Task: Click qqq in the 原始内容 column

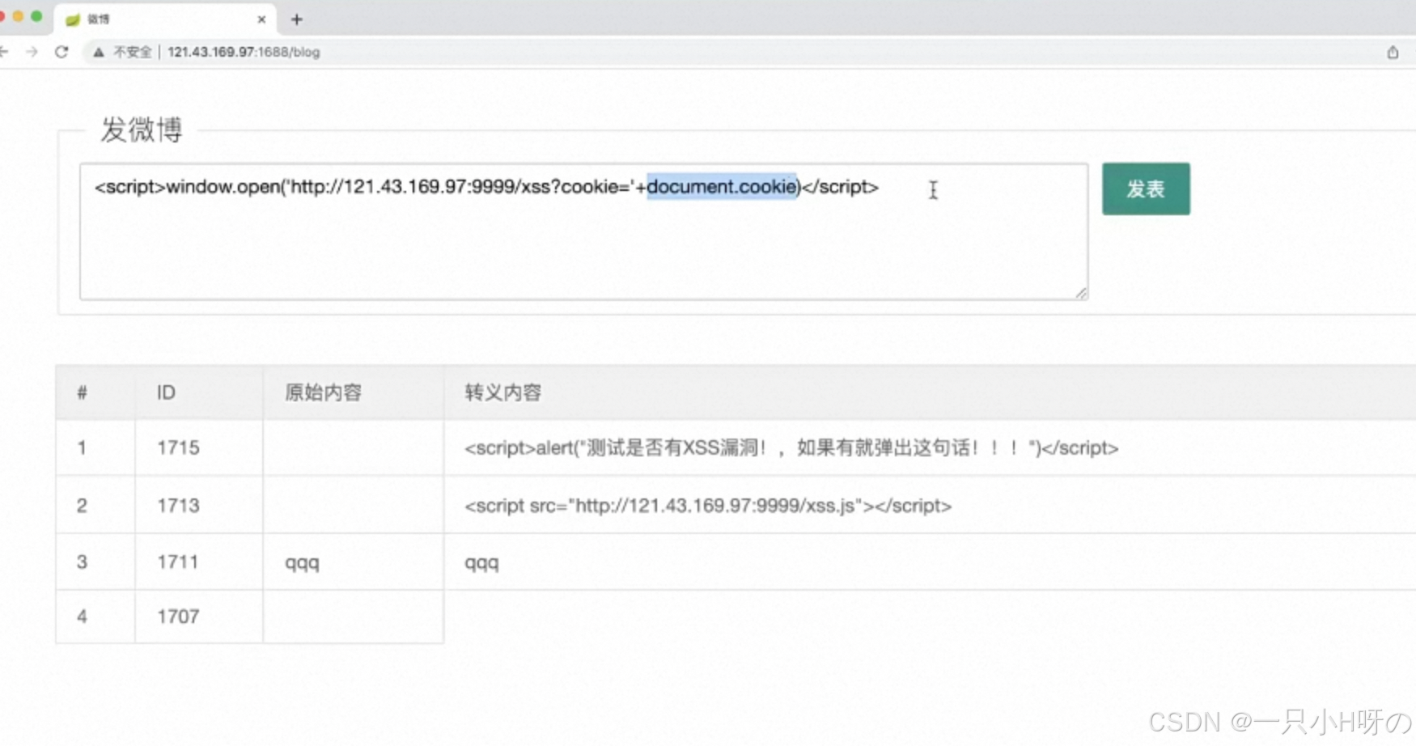Action: [x=302, y=563]
